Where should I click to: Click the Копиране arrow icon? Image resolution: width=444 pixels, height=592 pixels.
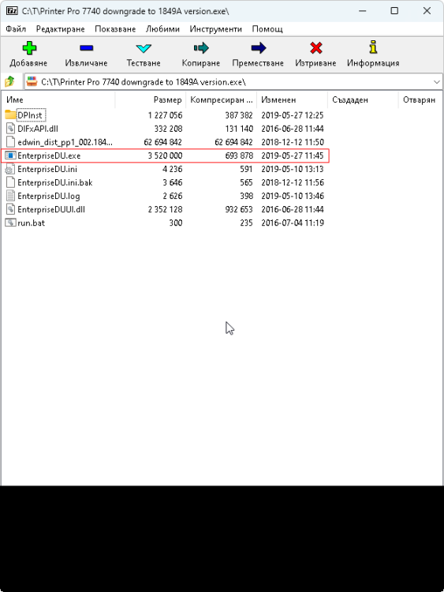click(x=201, y=48)
